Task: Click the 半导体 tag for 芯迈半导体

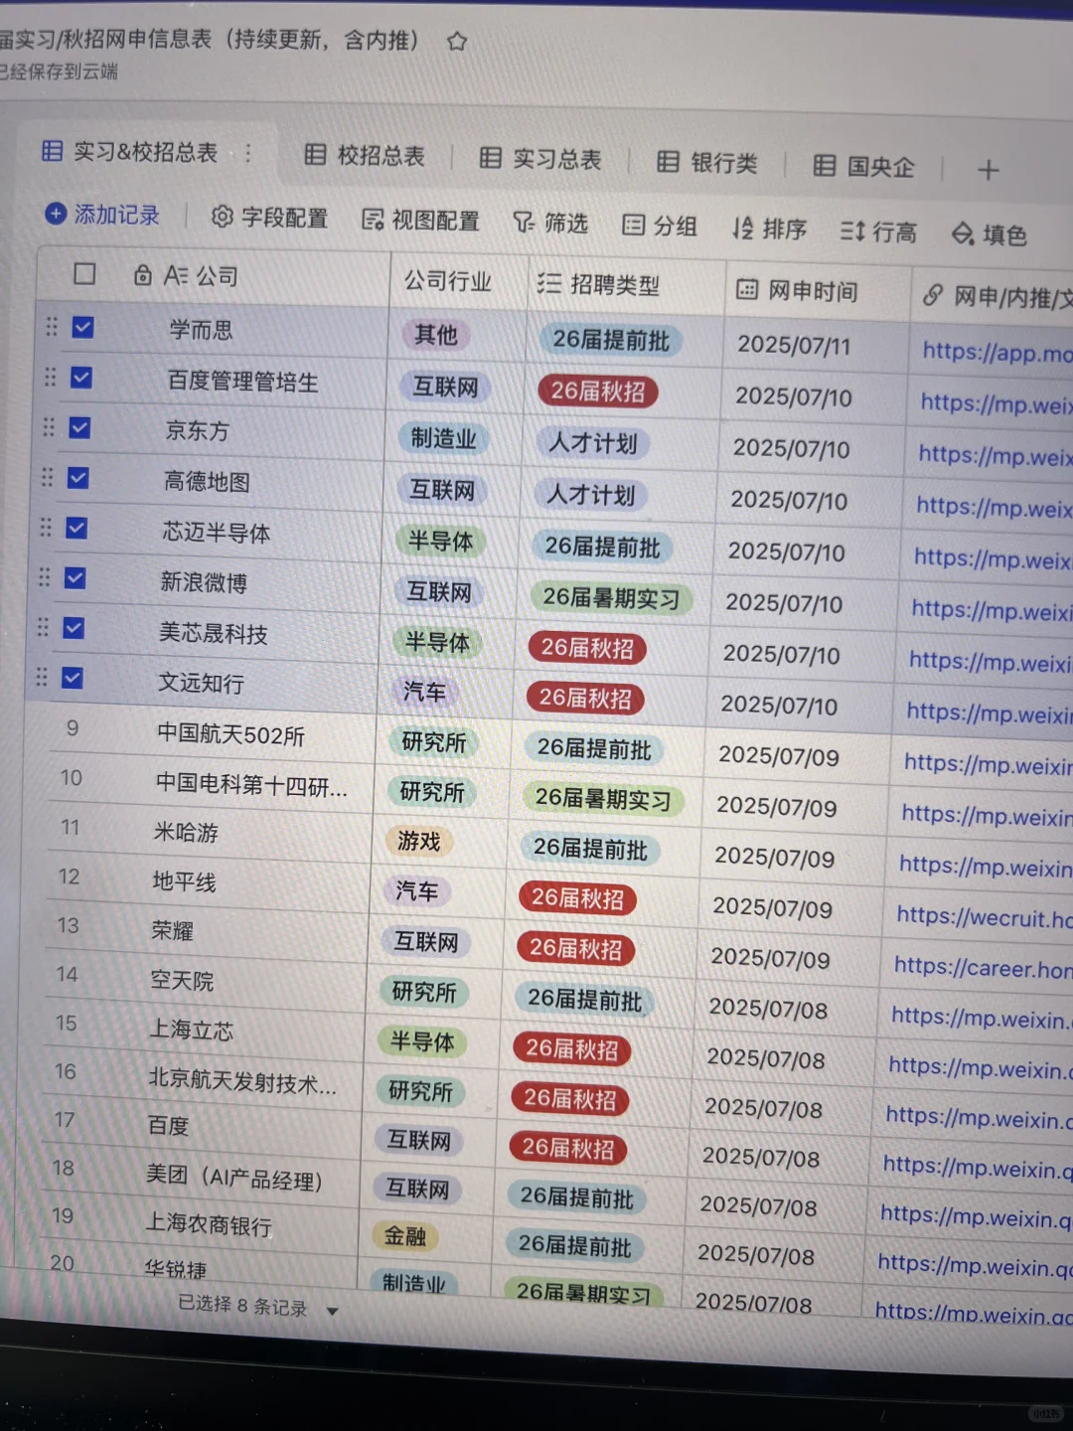Action: pos(440,542)
